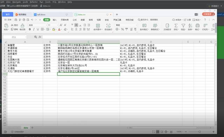Open the Help menu in the IDE
The image size is (224, 137).
click(70, 2)
